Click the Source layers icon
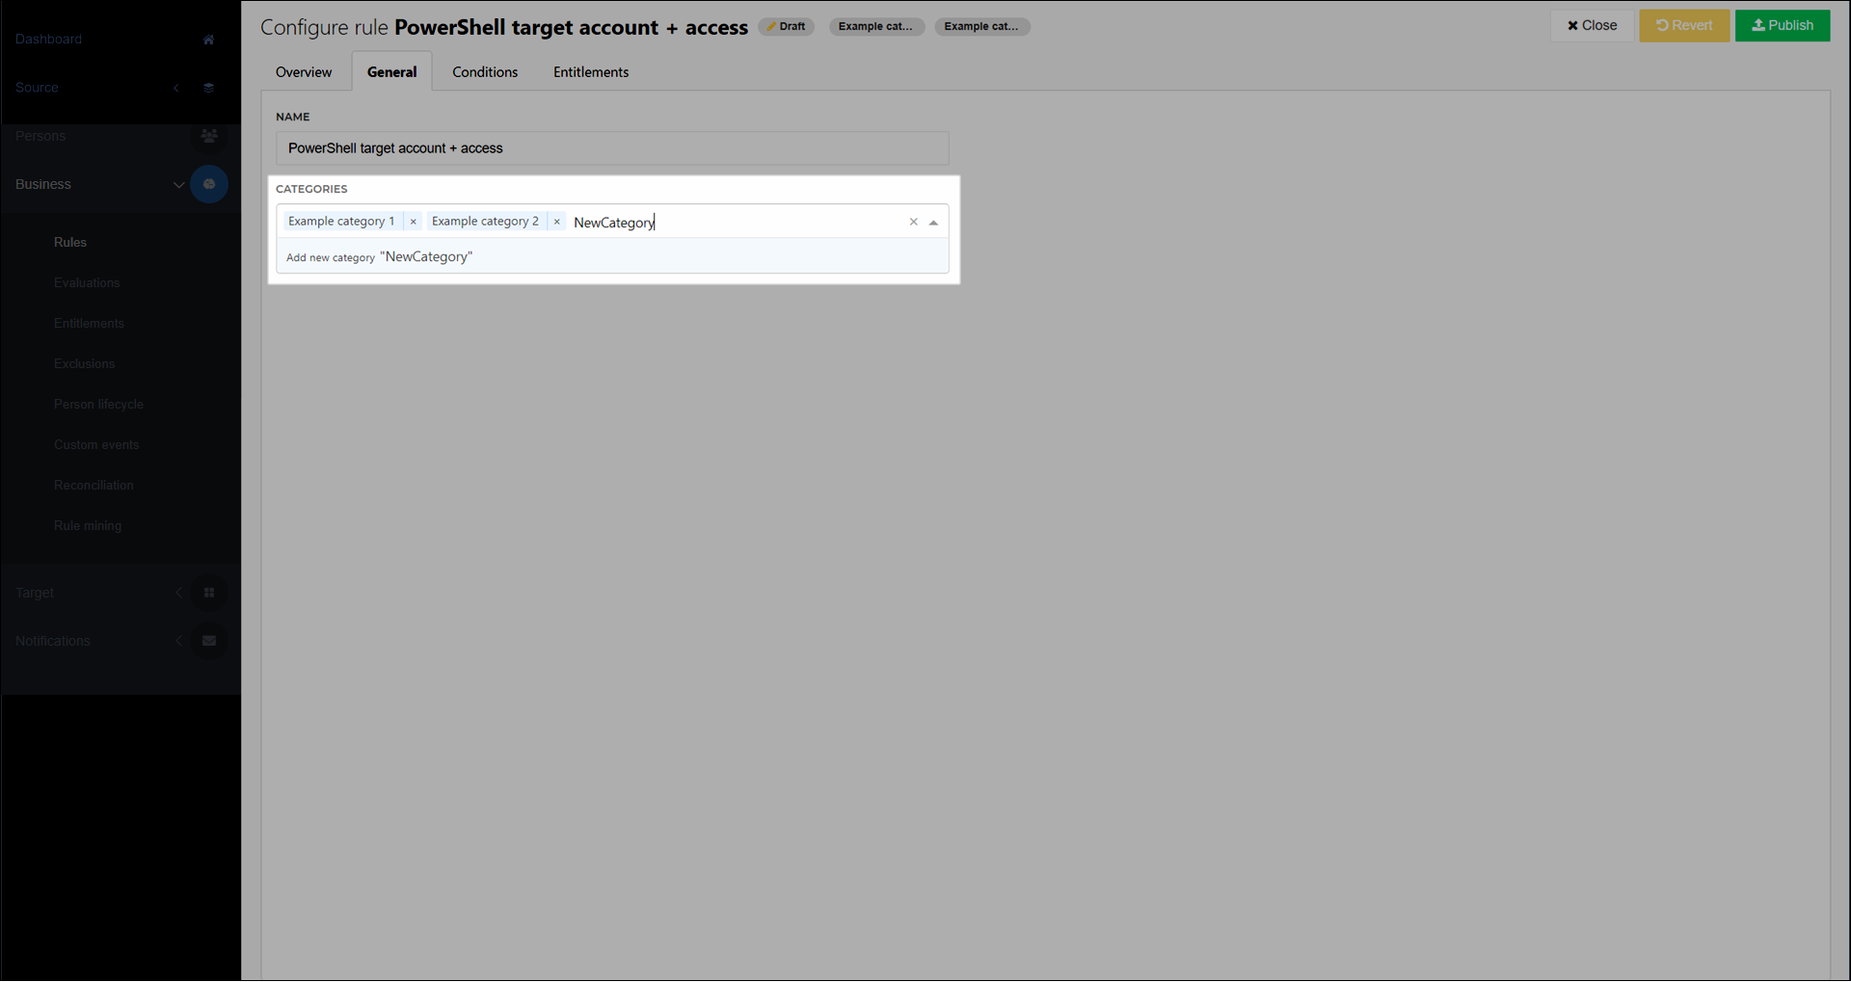 [208, 88]
